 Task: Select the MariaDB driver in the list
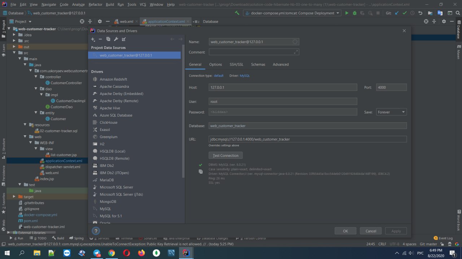(x=106, y=180)
